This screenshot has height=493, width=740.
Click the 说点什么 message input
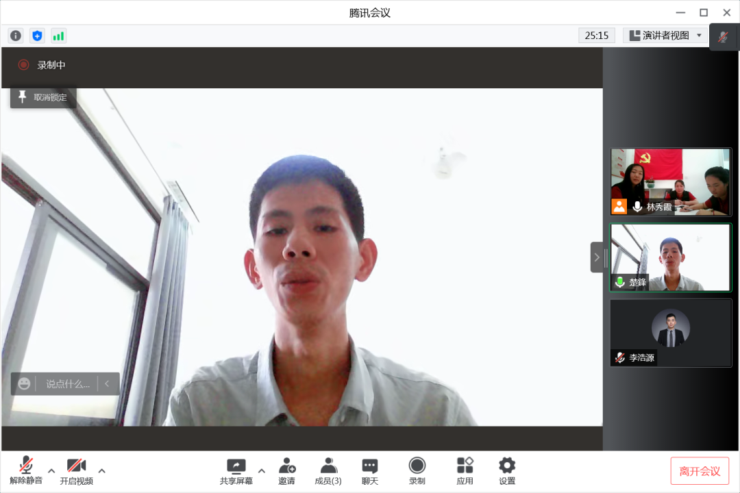point(67,384)
